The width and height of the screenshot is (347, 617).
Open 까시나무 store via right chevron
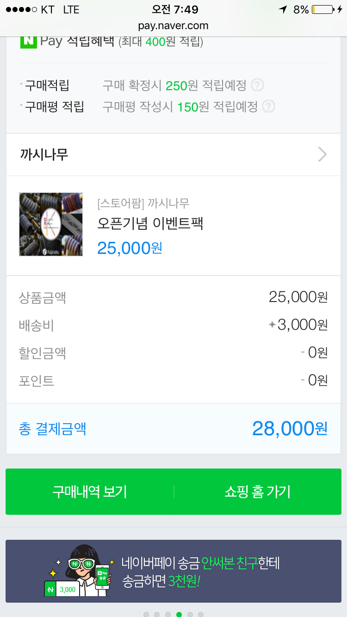322,154
